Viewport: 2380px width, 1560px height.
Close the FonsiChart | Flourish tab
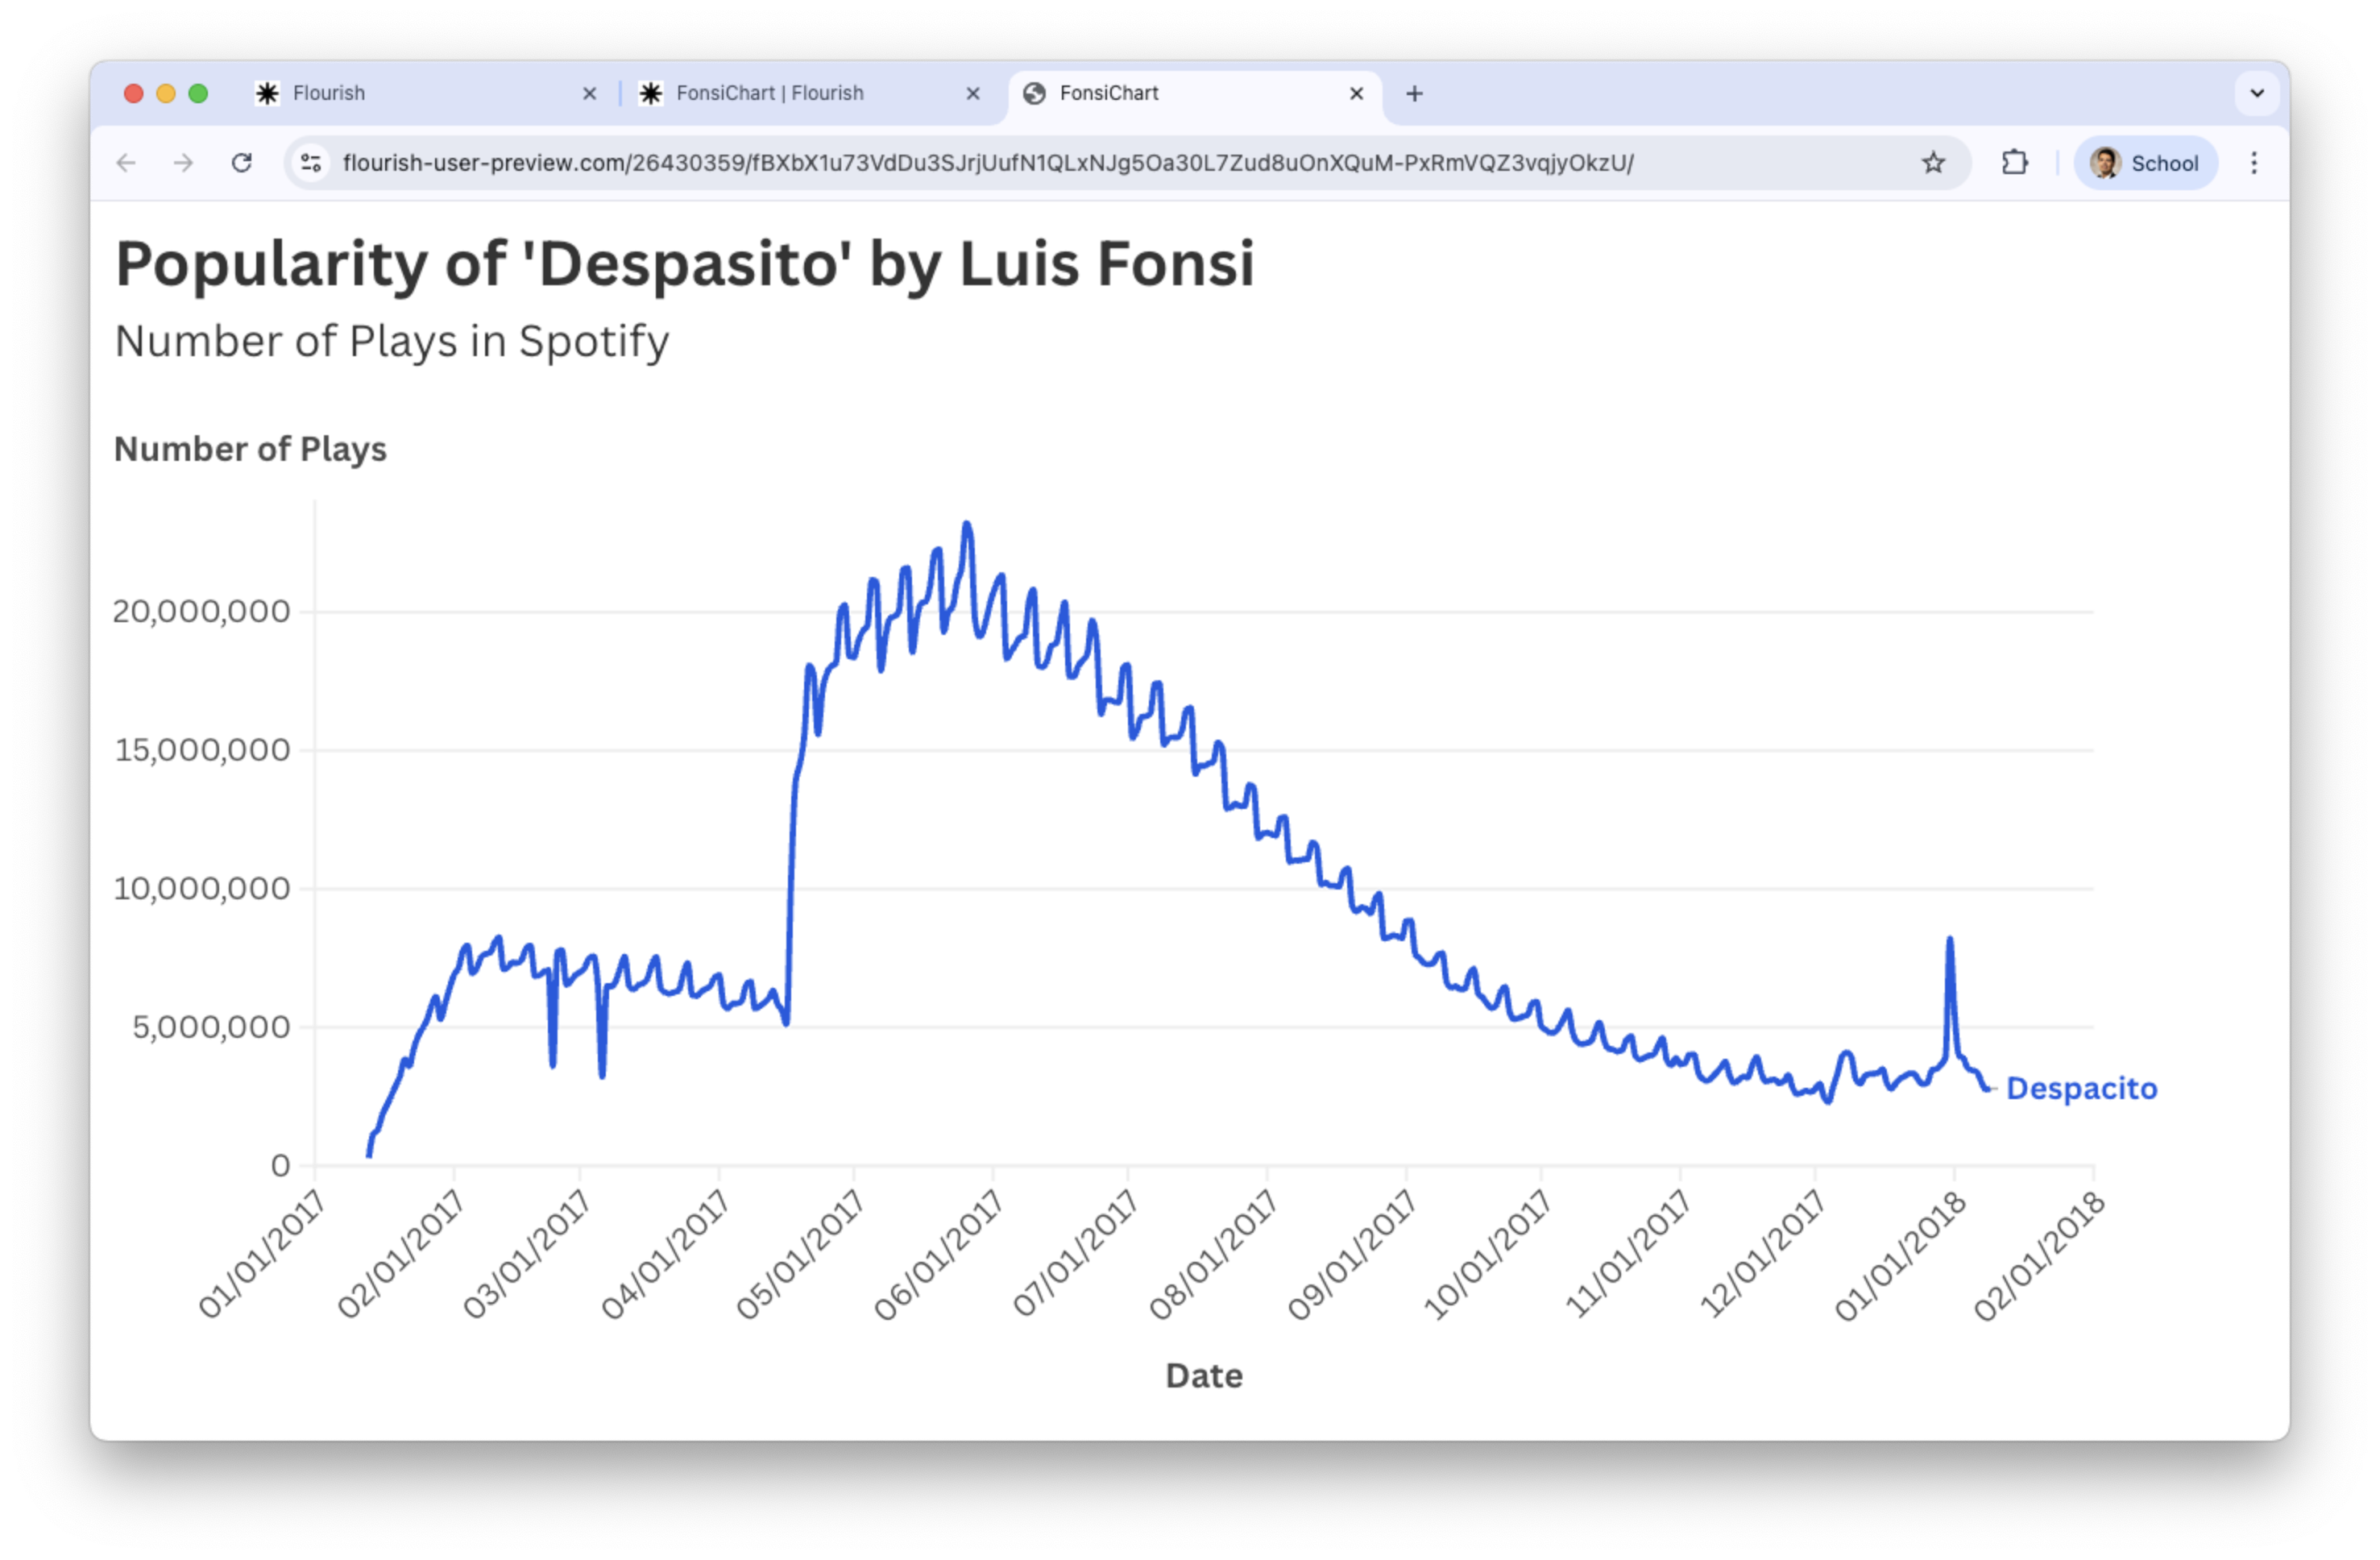pos(973,94)
